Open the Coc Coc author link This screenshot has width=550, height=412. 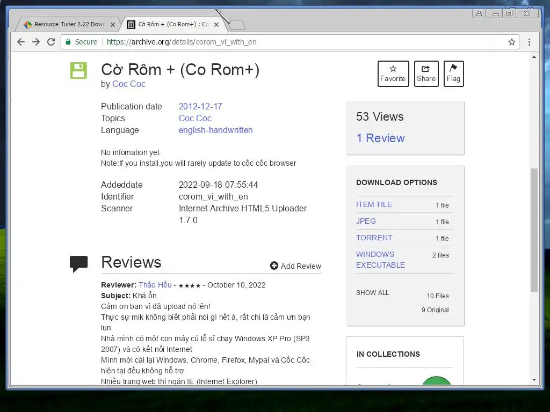click(x=129, y=84)
